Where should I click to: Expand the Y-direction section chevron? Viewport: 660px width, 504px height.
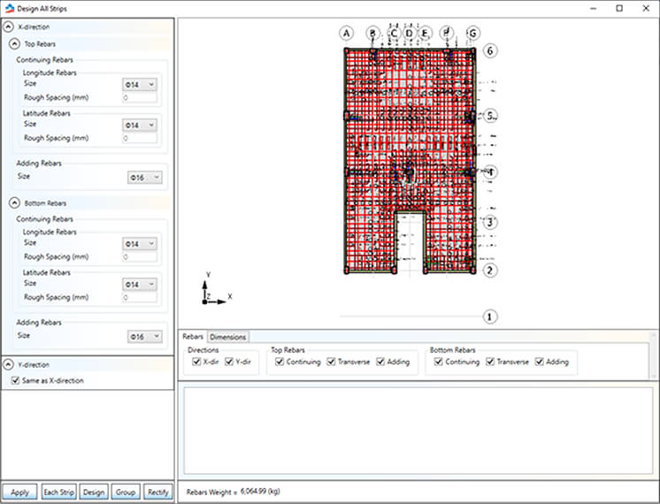point(9,364)
